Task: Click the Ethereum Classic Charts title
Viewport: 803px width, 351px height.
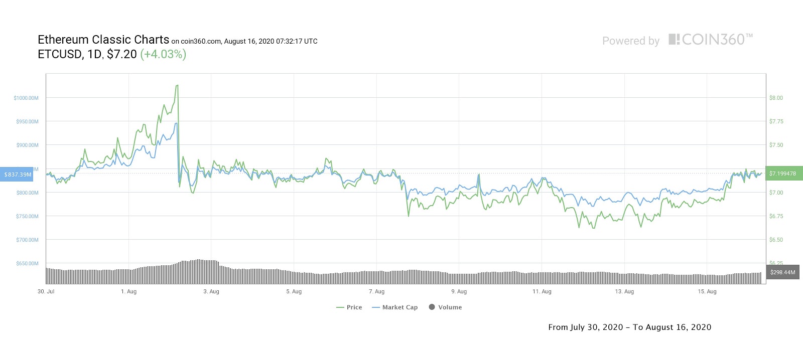Action: 103,40
